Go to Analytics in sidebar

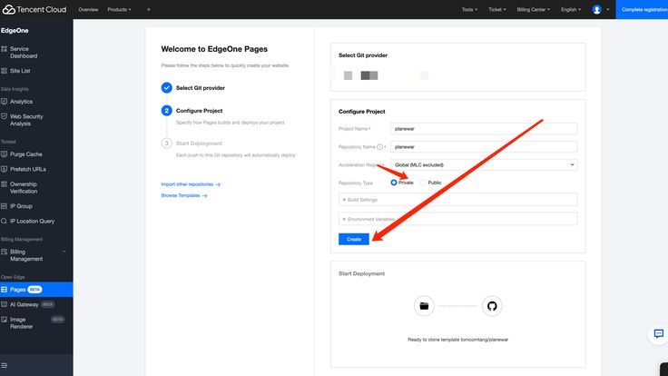[x=21, y=102]
